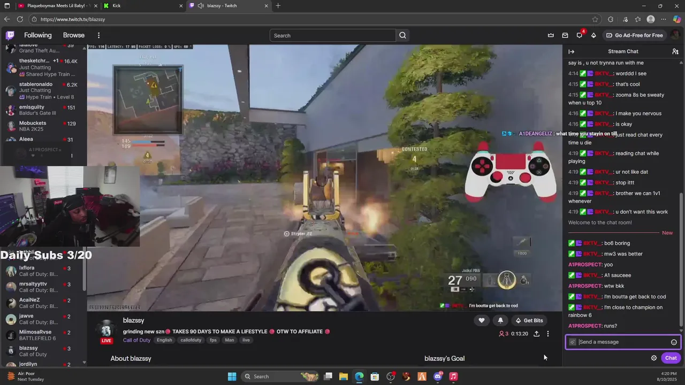This screenshot has width=685, height=385.
Task: Click the address bar URL
Action: (73, 19)
